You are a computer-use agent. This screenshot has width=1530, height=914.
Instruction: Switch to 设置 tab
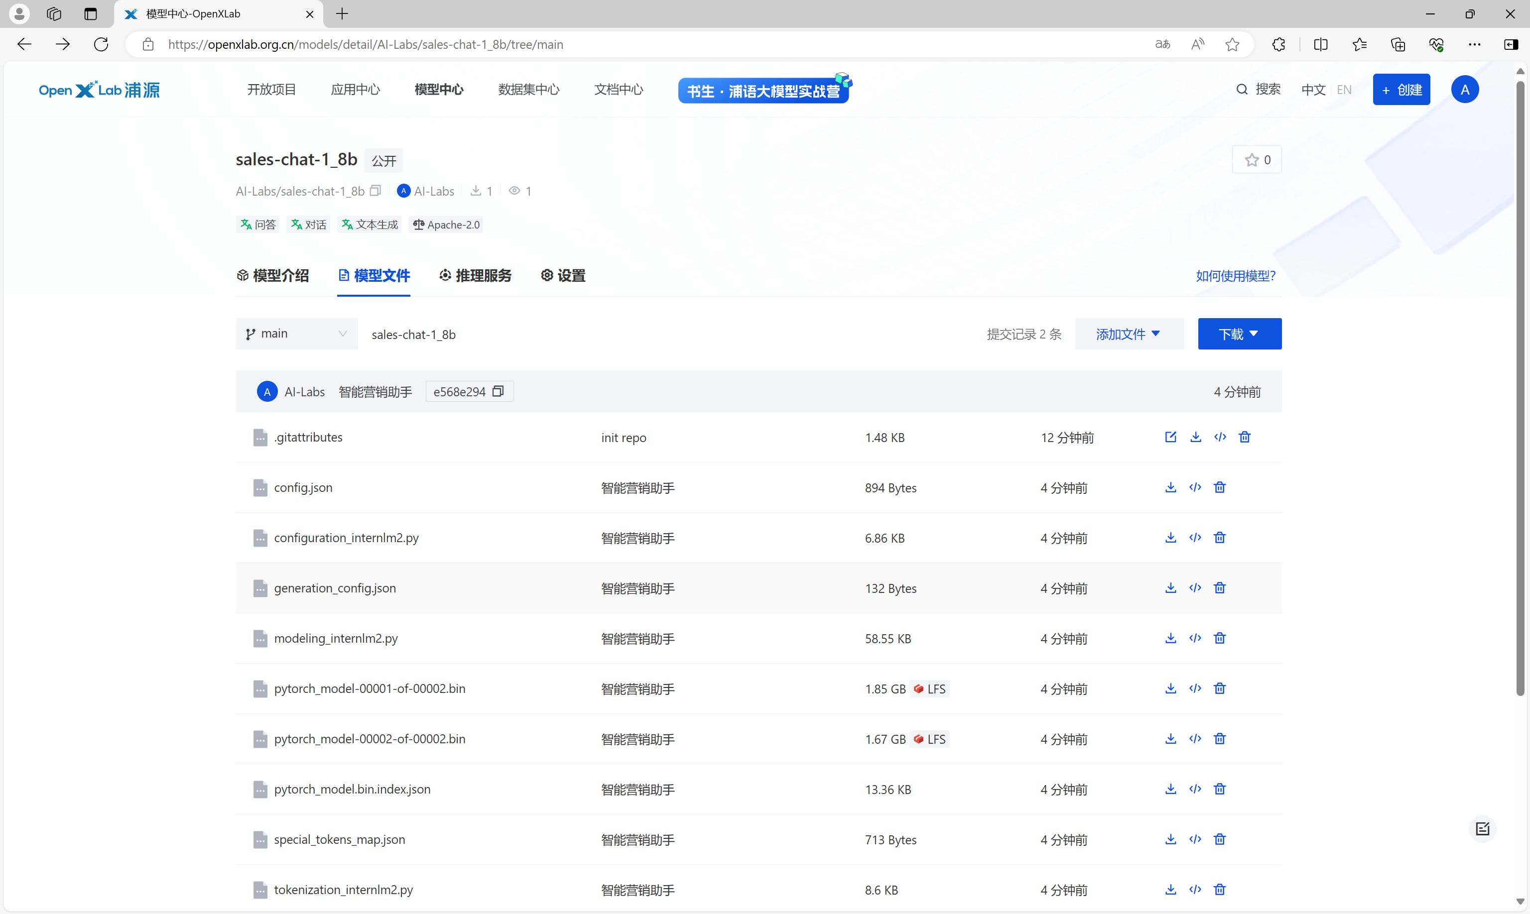click(x=563, y=275)
